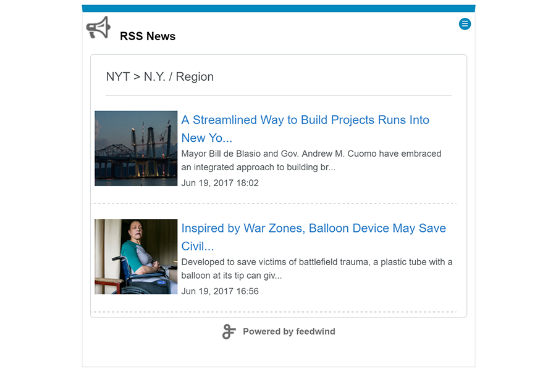Click the Jun 19, 2017 18:02 timestamp
The width and height of the screenshot is (556, 370).
pyautogui.click(x=220, y=183)
